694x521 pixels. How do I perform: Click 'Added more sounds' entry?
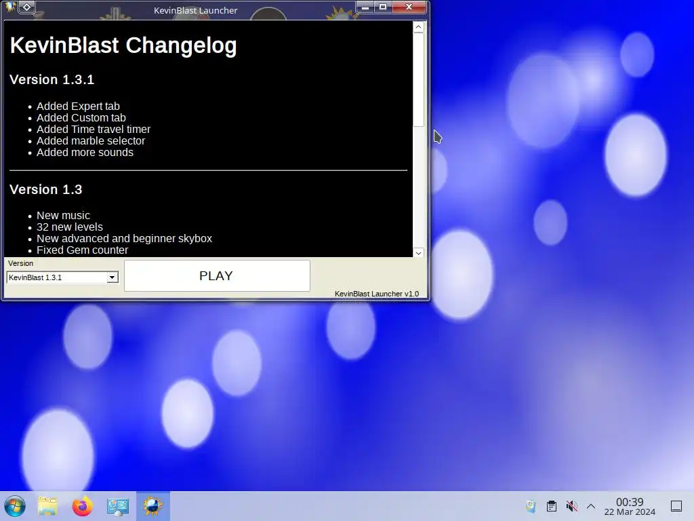click(85, 153)
